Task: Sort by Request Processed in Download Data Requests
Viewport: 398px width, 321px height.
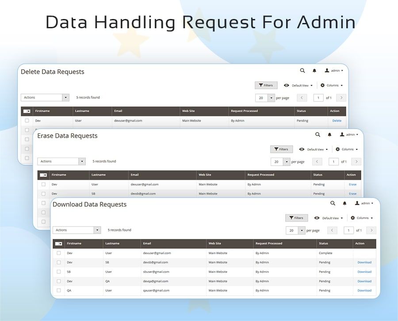Action: click(269, 243)
